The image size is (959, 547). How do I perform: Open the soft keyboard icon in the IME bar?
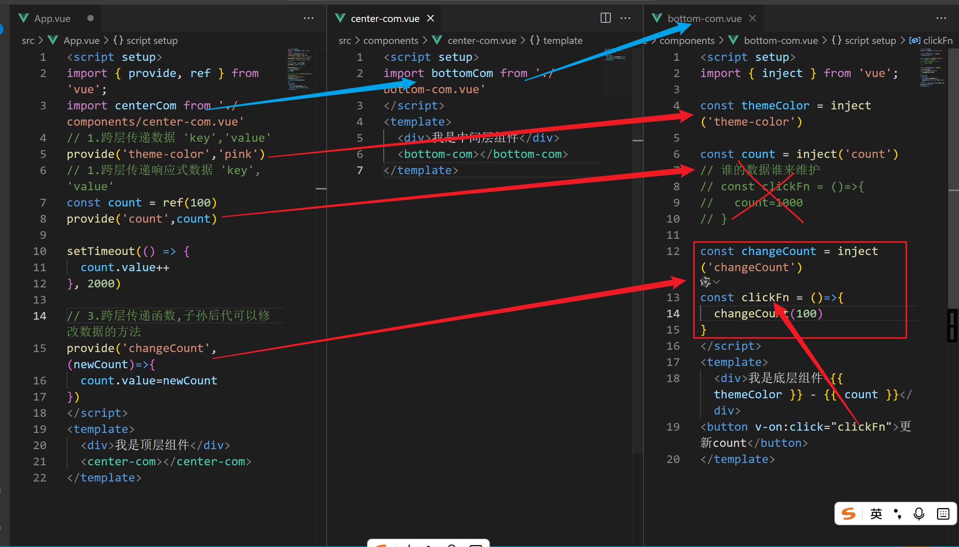943,514
